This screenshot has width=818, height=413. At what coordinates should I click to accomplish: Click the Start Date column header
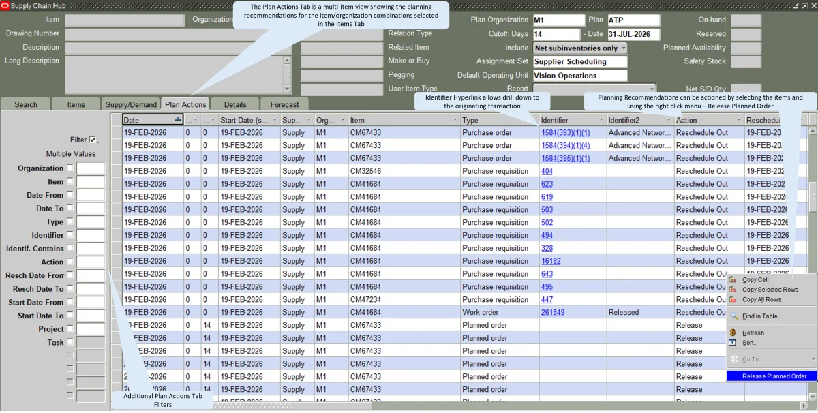(249, 120)
